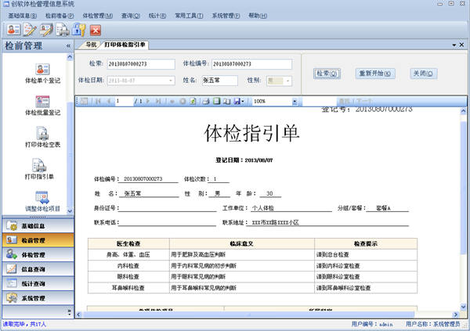Open 体检单个登记 in the sidebar
470x331 pixels.
pyautogui.click(x=42, y=74)
